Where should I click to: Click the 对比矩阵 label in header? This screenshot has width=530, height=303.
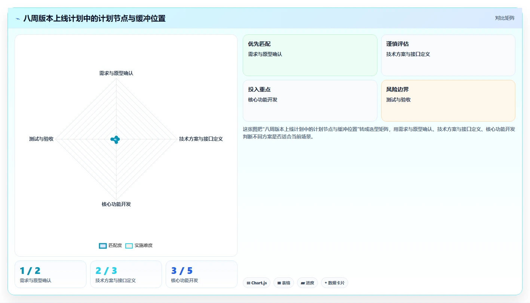point(505,18)
